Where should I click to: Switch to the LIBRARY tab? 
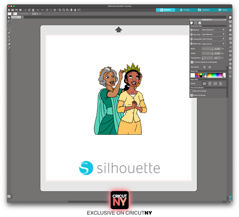204,10
